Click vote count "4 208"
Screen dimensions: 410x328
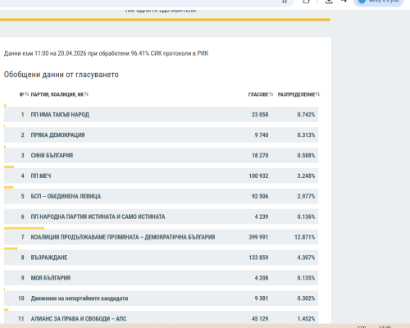click(262, 278)
